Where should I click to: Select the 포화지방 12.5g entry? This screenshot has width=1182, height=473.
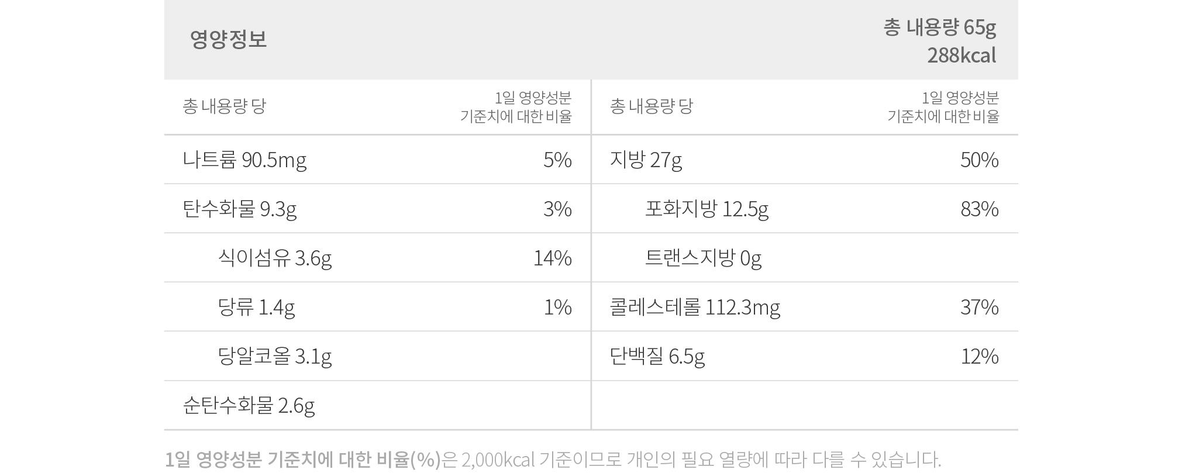pyautogui.click(x=707, y=209)
